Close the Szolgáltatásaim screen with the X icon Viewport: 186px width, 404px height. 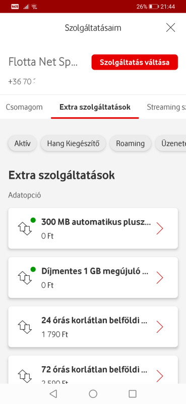[x=170, y=28]
